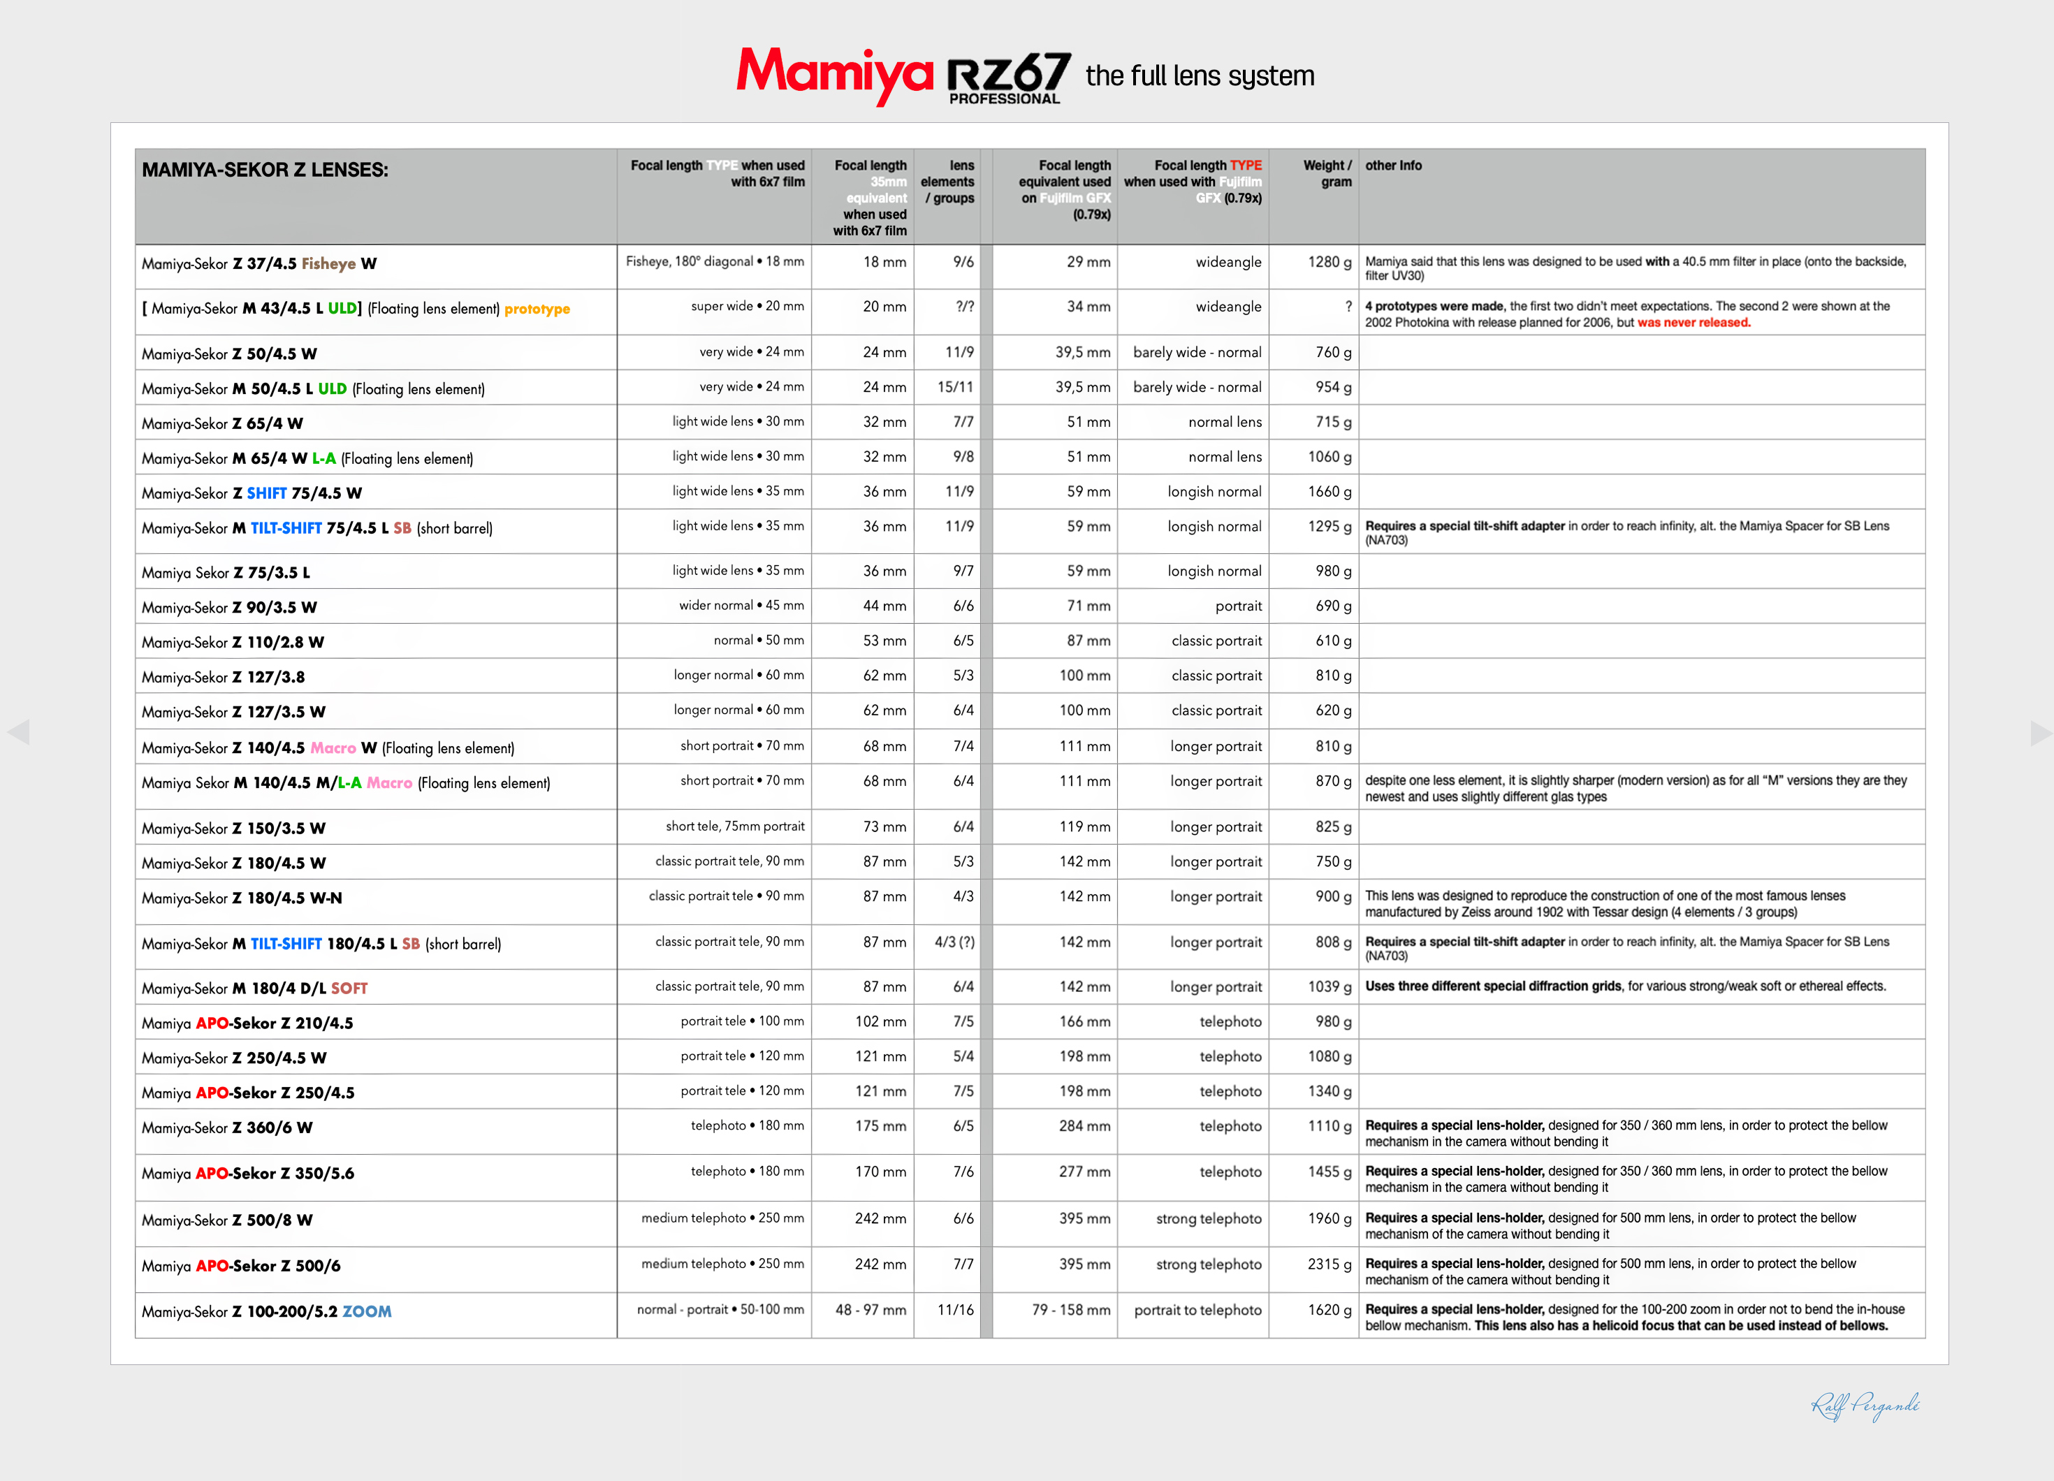The width and height of the screenshot is (2054, 1481).
Task: Click the Zeiss Tessar design info note
Action: tap(1605, 904)
